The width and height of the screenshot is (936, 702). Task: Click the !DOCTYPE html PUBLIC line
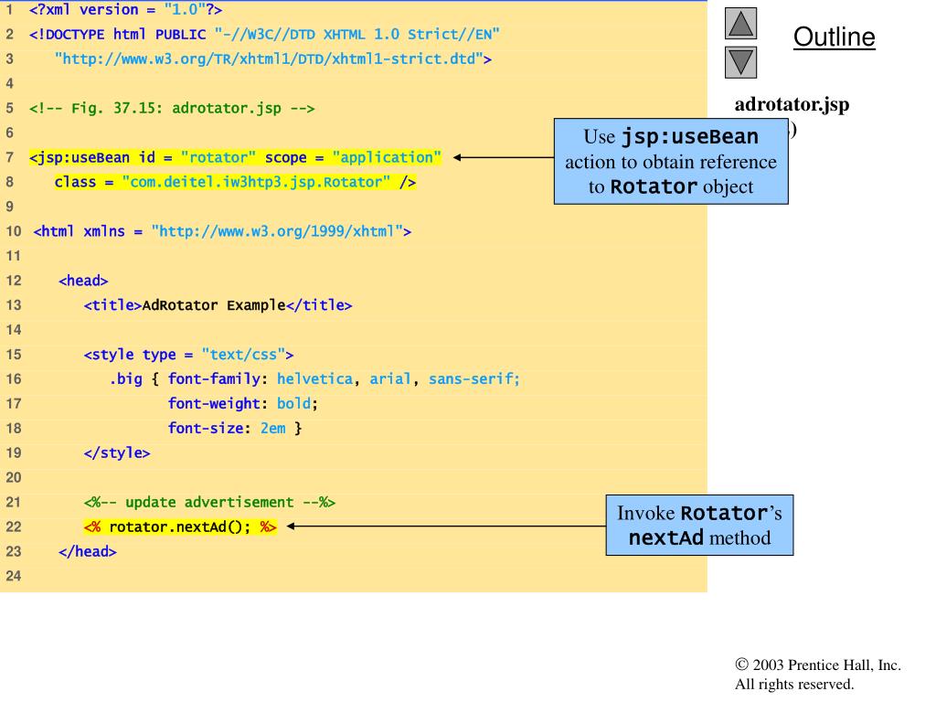tap(264, 35)
